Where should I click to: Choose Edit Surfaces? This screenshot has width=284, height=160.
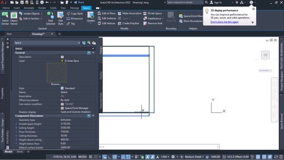pos(107,18)
